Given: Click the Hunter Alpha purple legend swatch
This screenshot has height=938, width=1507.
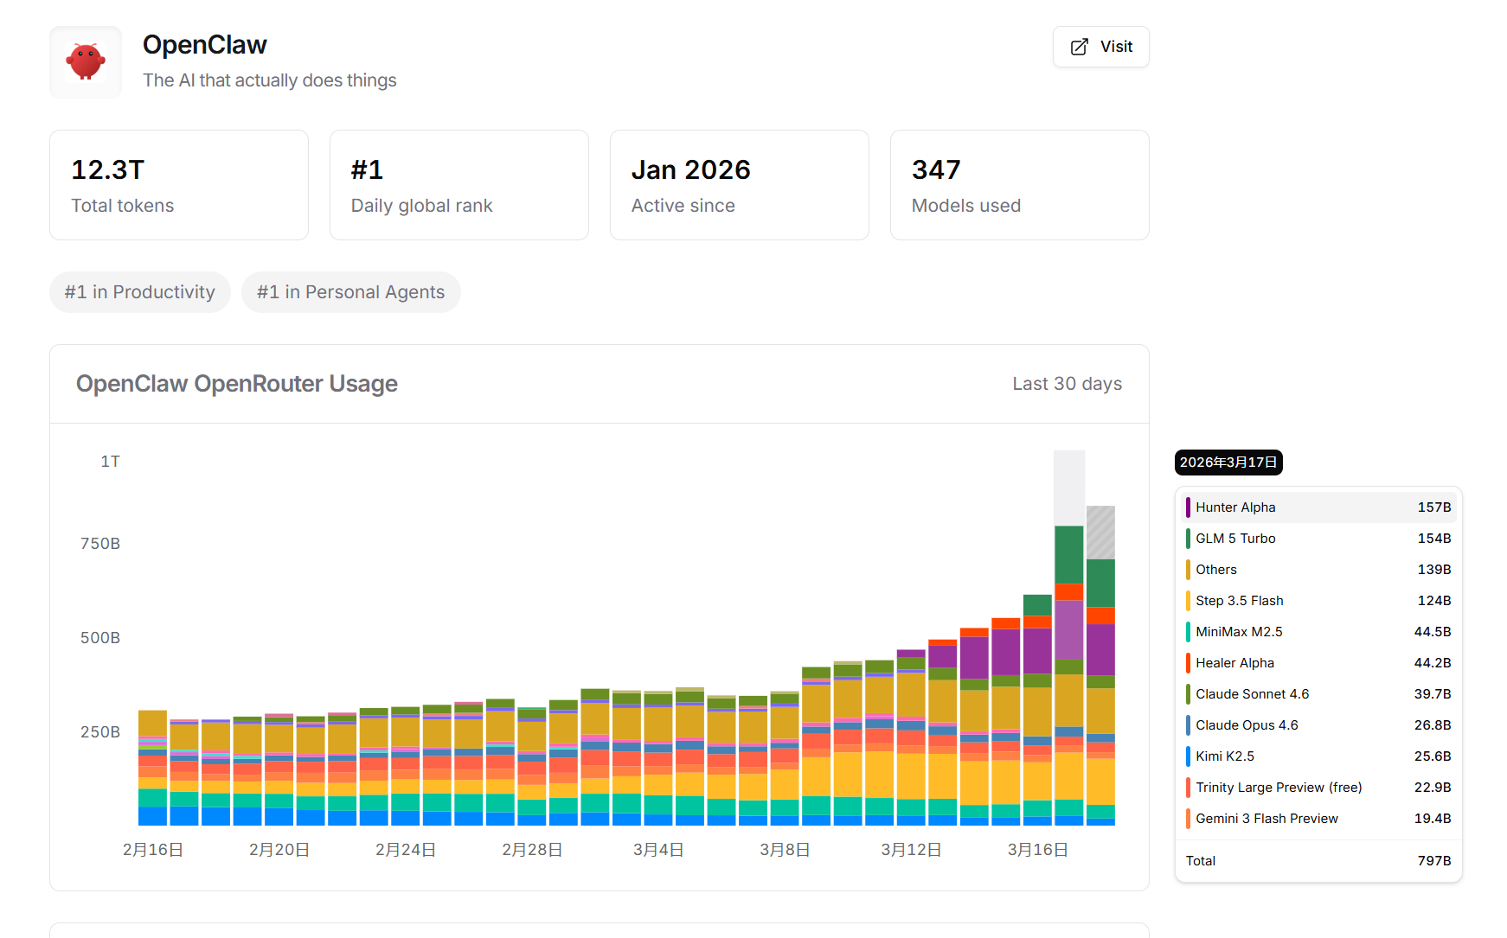Looking at the screenshot, I should click(1188, 507).
